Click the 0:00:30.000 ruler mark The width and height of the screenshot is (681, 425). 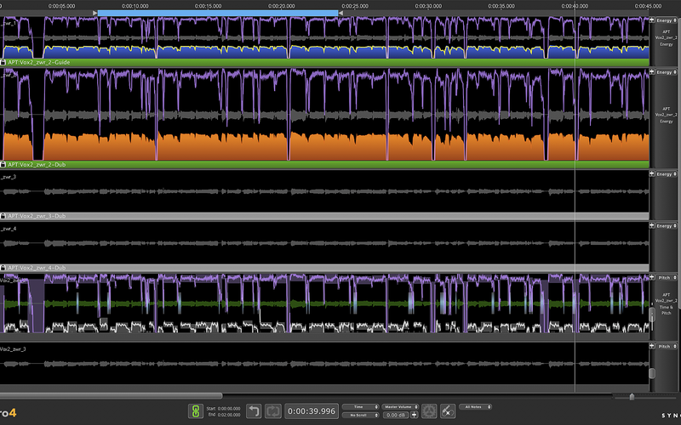coord(428,6)
